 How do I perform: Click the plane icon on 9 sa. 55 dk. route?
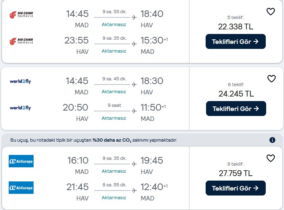point(134,17)
